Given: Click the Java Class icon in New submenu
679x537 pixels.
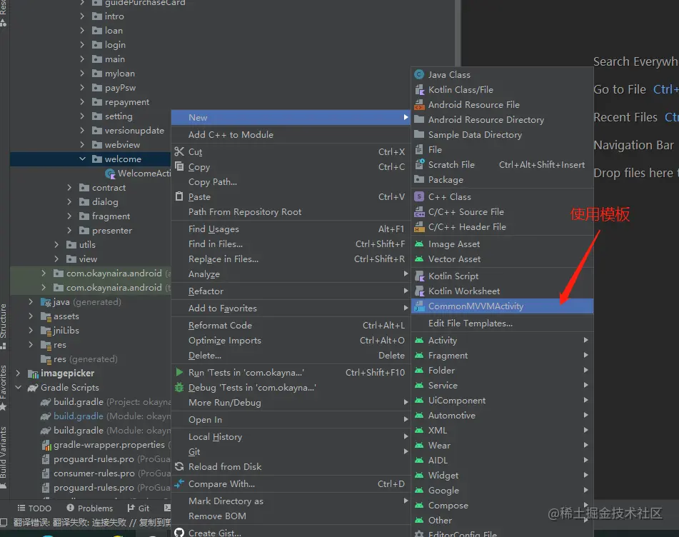Looking at the screenshot, I should [418, 74].
